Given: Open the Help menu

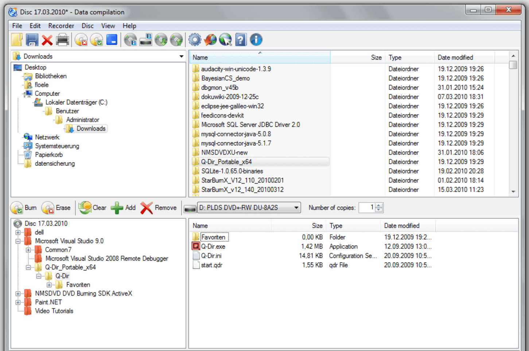Looking at the screenshot, I should click(129, 26).
